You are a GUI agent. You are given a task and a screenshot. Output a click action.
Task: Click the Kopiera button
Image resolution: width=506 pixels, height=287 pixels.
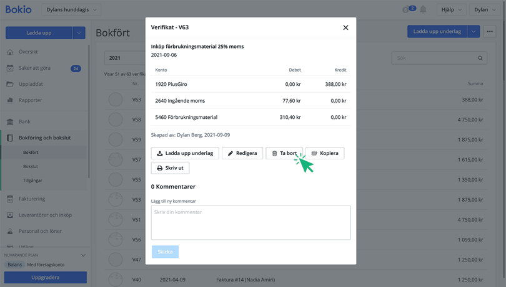coord(325,153)
